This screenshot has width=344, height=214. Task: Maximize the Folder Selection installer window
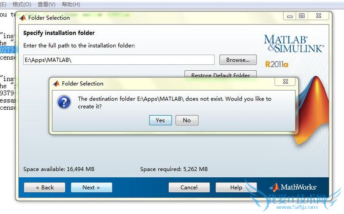coord(302,16)
